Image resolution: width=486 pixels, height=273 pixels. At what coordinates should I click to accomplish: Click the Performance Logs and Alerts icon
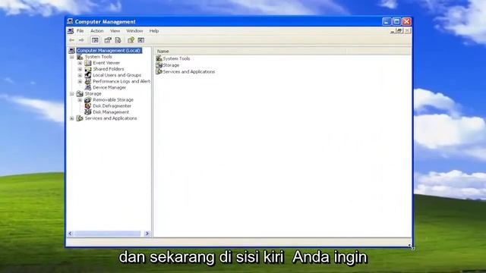pos(88,81)
